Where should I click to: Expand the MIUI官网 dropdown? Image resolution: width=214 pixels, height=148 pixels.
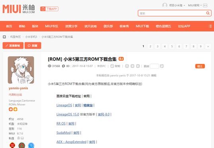pos(195,5)
